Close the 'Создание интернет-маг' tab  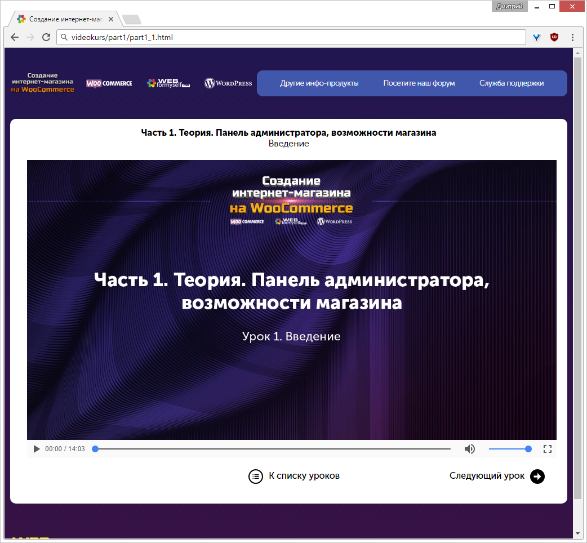[111, 19]
